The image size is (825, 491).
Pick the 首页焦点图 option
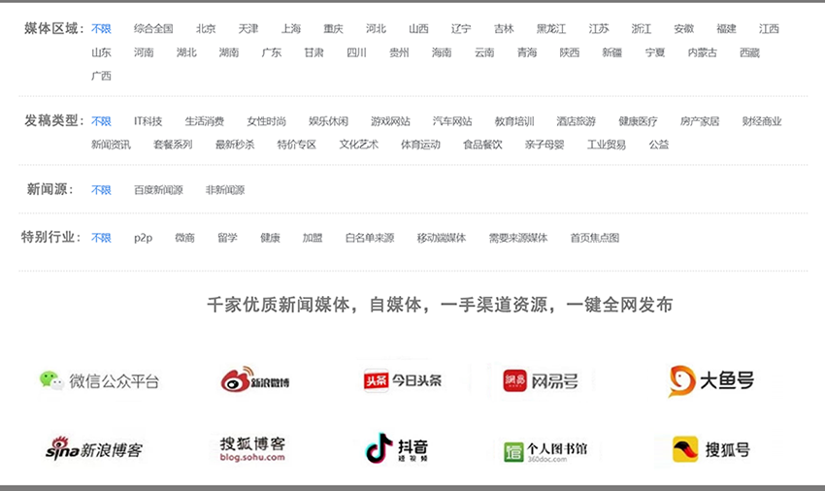(x=595, y=238)
